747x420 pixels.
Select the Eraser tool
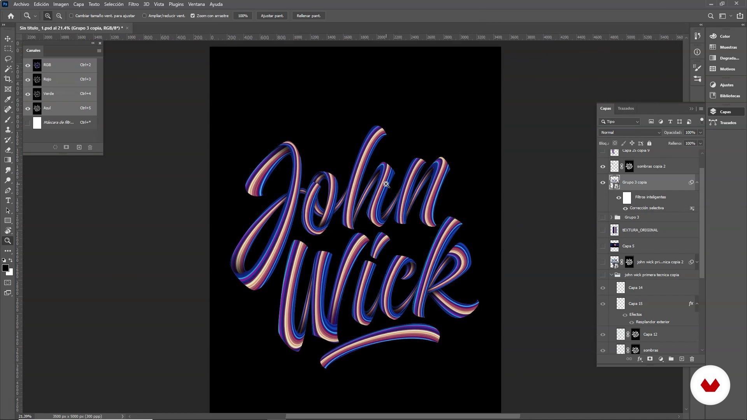point(8,150)
